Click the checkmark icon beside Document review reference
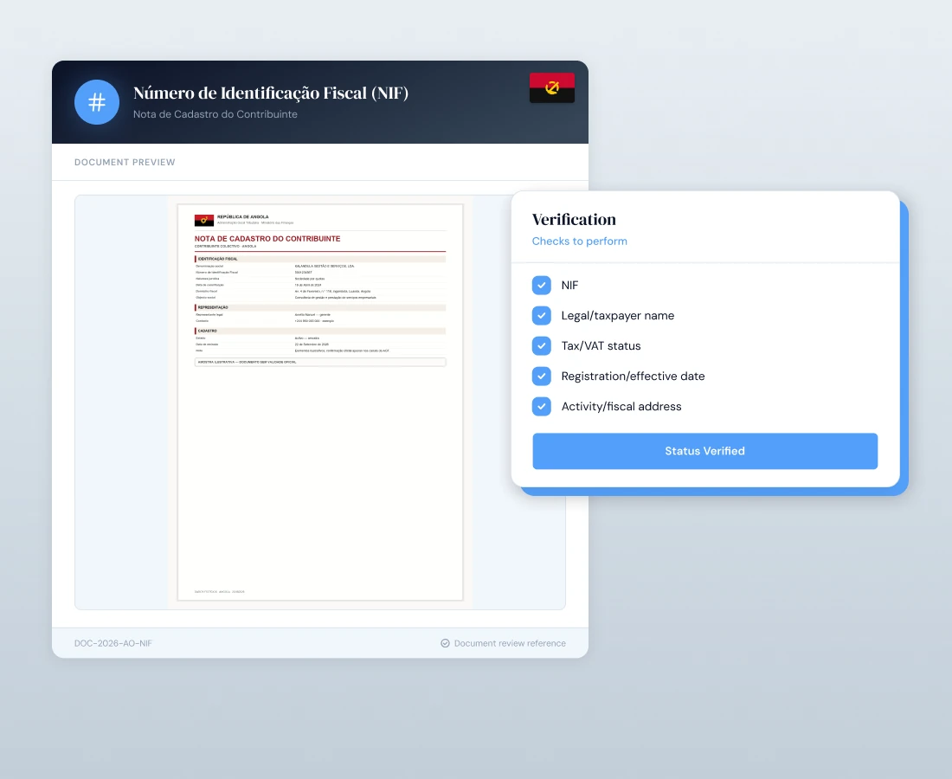The image size is (952, 779). coord(445,643)
